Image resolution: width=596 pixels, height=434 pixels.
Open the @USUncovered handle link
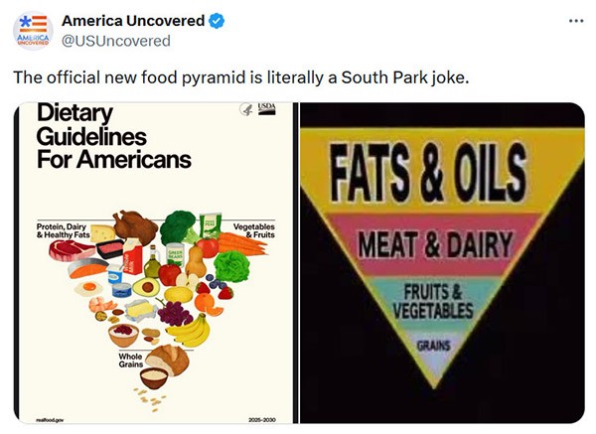coord(115,41)
